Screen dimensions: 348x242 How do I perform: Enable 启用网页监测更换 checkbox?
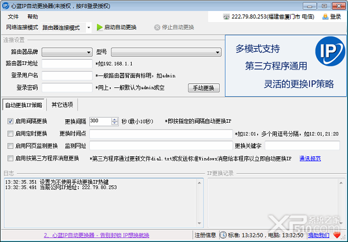(10, 146)
